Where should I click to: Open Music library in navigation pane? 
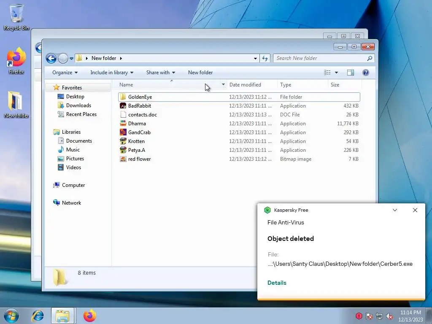click(x=73, y=150)
